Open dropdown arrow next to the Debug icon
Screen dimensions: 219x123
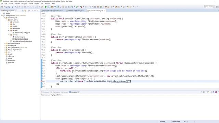click(x=74, y=7)
